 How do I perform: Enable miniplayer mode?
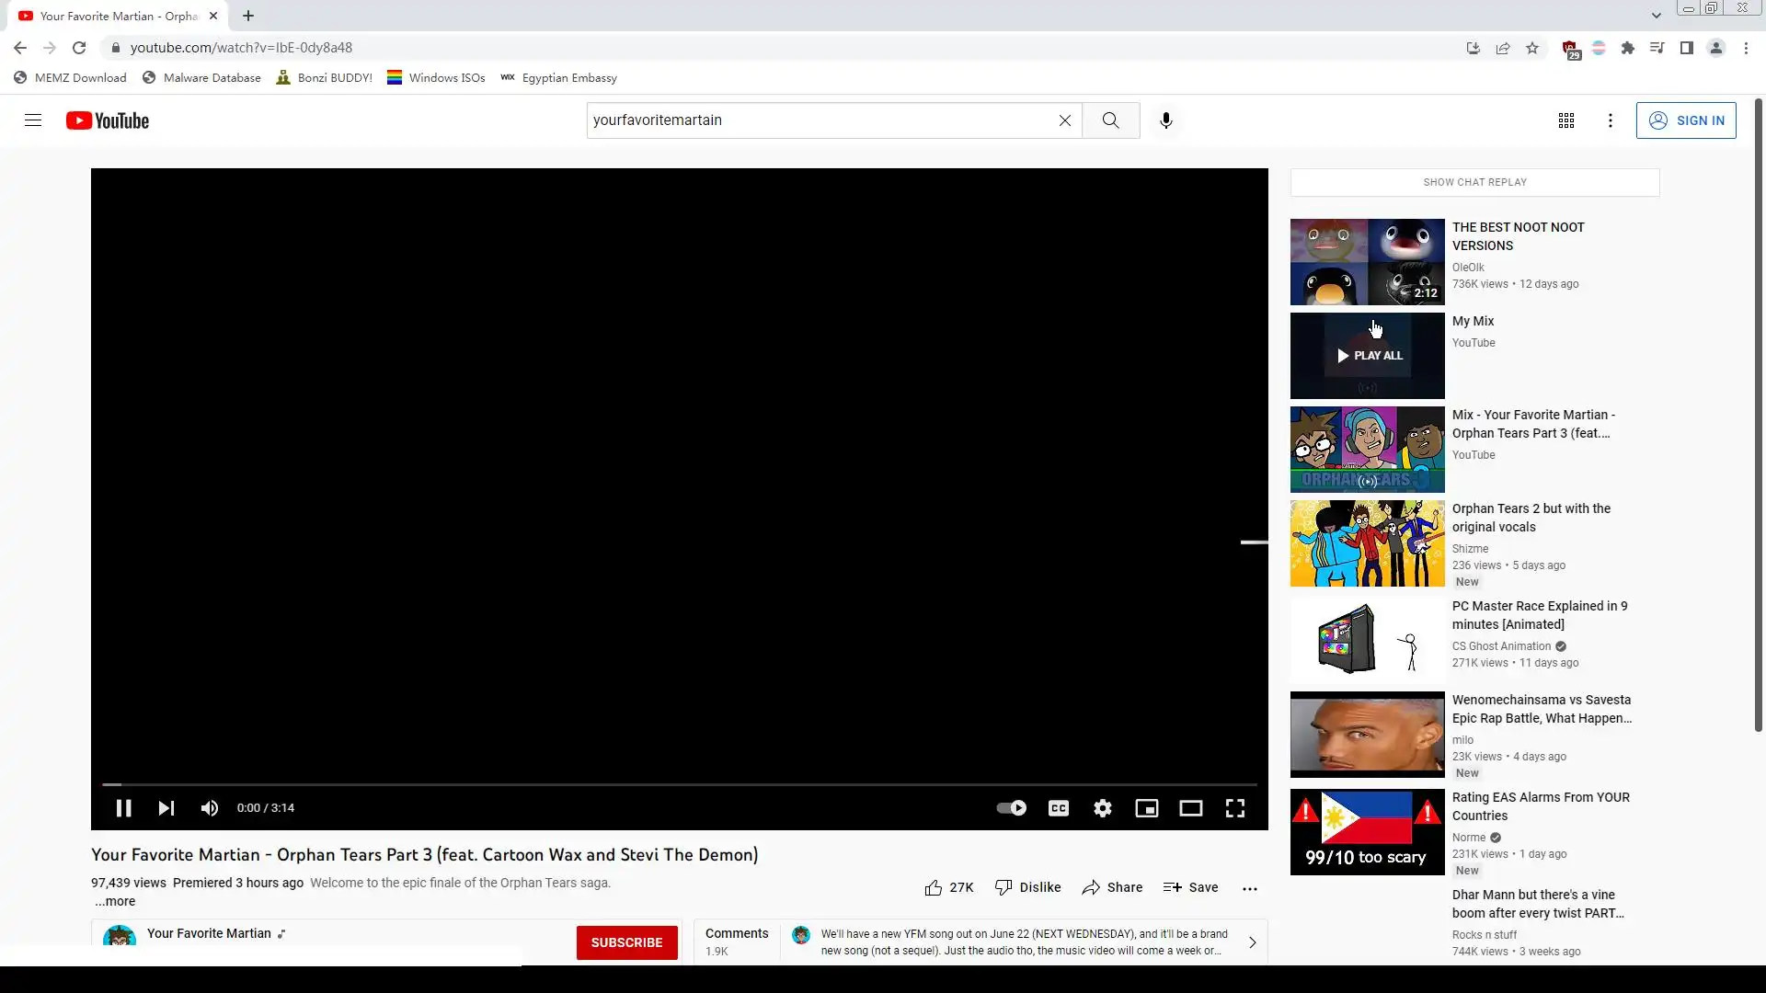coord(1146,808)
